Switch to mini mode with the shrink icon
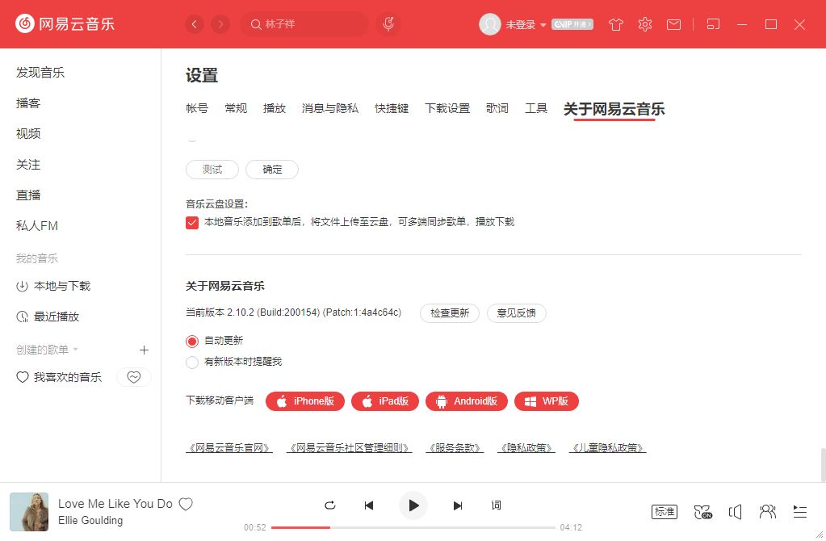The height and width of the screenshot is (541, 826). pos(712,24)
